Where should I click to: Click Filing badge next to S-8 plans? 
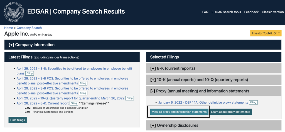30,73
